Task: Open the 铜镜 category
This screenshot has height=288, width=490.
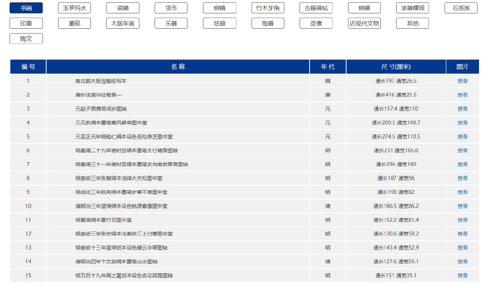Action: 219,8
